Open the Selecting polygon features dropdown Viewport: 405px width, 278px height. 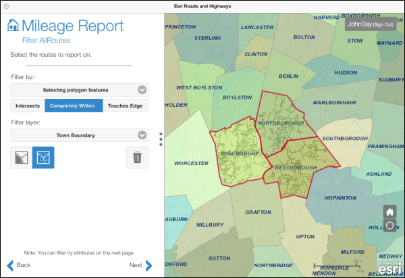80,89
